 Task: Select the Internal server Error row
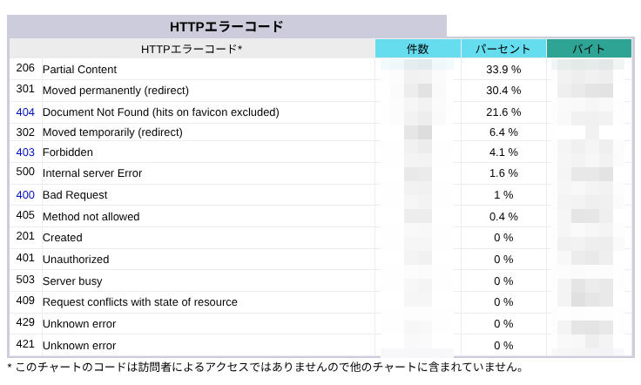(x=320, y=173)
